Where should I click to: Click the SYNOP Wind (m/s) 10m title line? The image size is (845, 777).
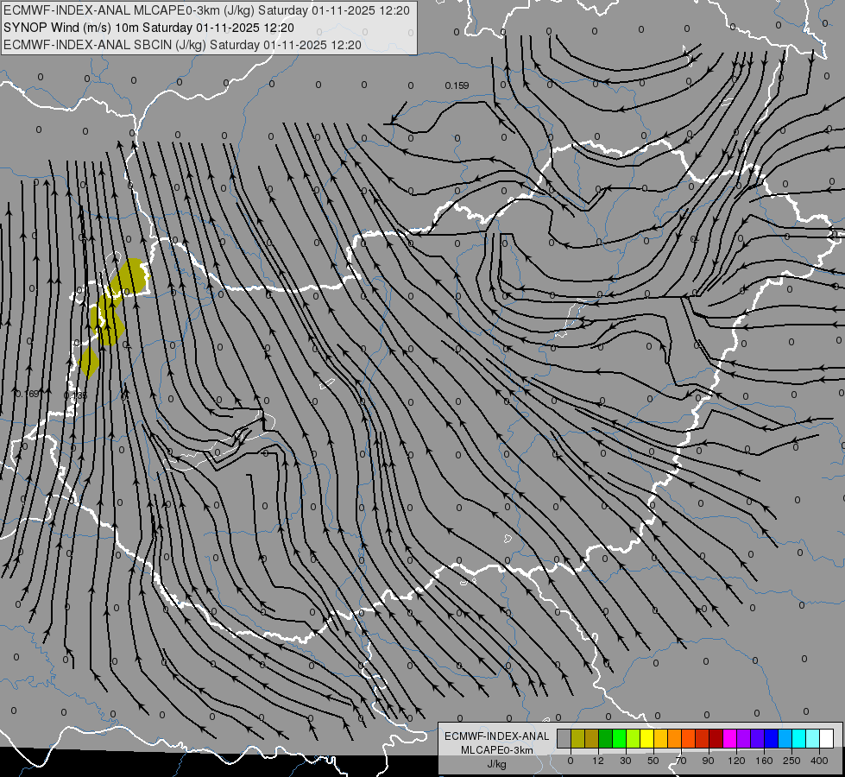point(148,28)
